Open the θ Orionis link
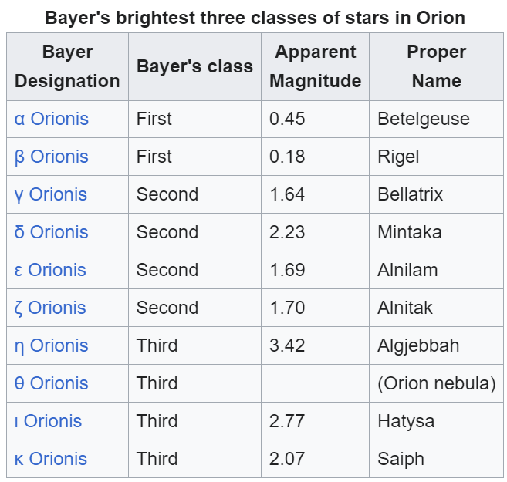 point(52,383)
